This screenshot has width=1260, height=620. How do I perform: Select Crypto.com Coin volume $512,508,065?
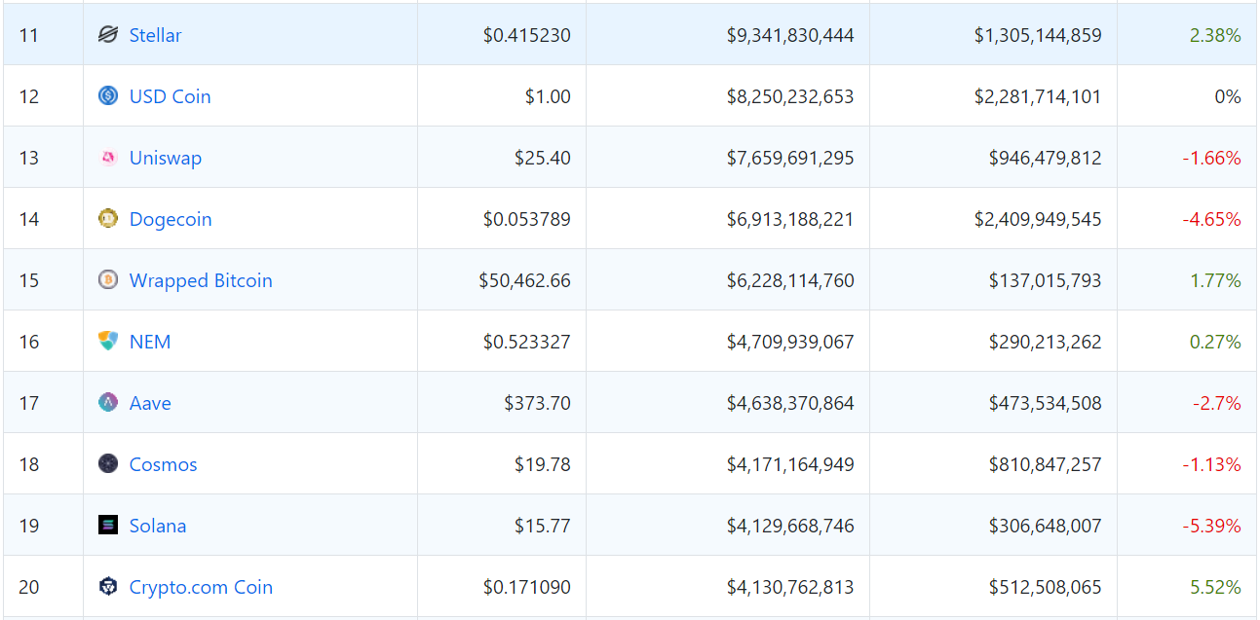click(x=1046, y=587)
